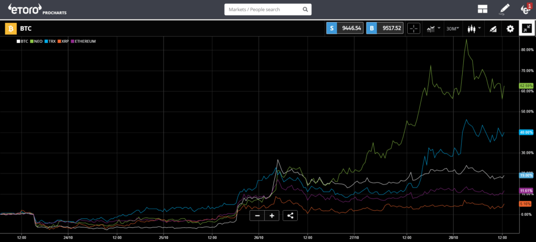This screenshot has width=536, height=242.
Task: Click the BTC instrument name
Action: pyautogui.click(x=26, y=29)
